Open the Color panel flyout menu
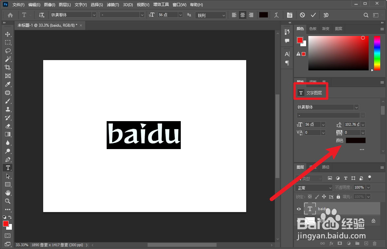Image resolution: width=387 pixels, height=249 pixels. (382, 29)
